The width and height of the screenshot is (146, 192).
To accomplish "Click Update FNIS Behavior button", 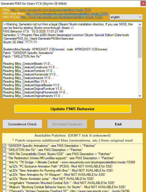I will pyautogui.click(x=73, y=109).
